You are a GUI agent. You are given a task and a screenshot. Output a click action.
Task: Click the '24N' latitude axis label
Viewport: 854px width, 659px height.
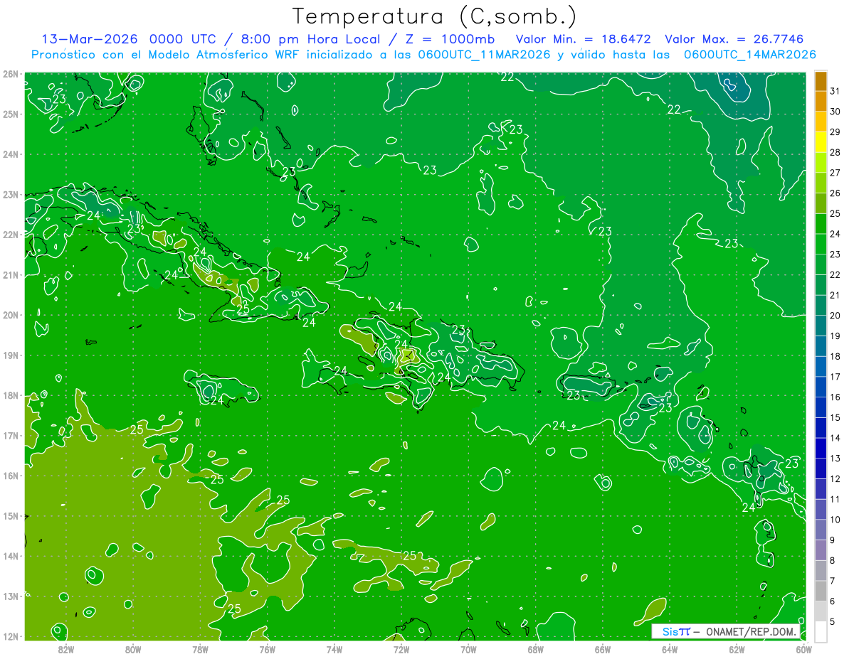click(x=11, y=154)
